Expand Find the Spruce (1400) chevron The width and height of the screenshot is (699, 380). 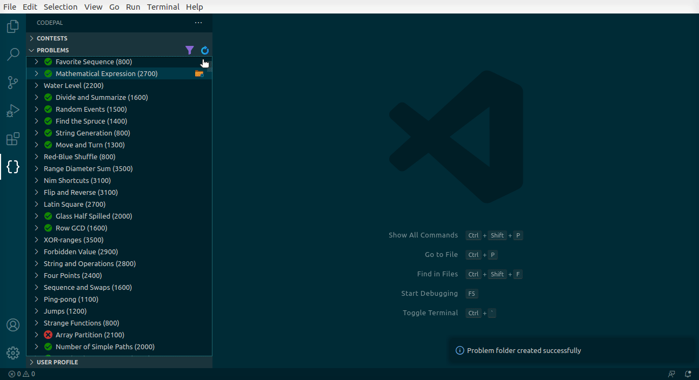(36, 121)
